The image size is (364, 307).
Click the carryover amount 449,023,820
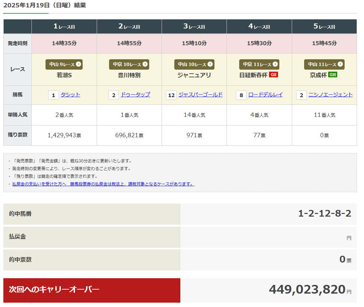[x=307, y=289]
